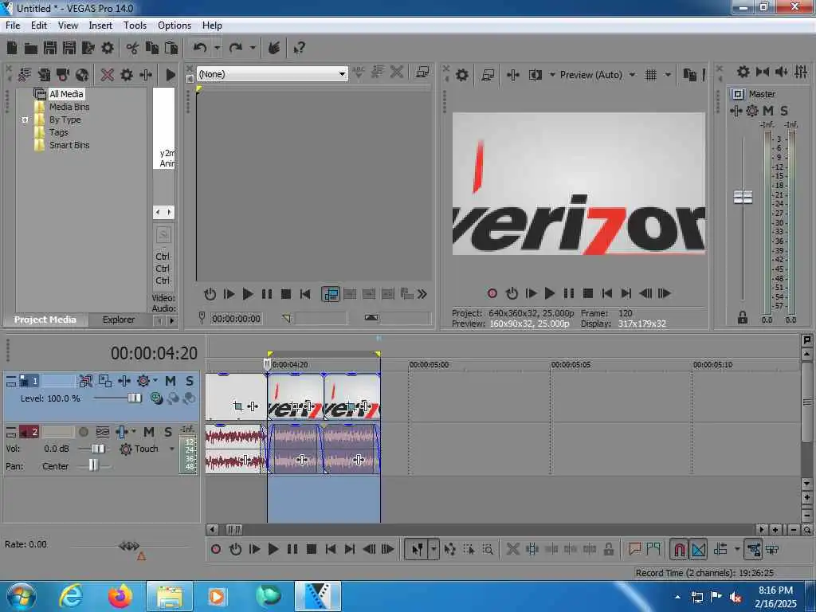The height and width of the screenshot is (612, 816).
Task: Click the Event Pan/Crop icon on first clip
Action: (238, 406)
